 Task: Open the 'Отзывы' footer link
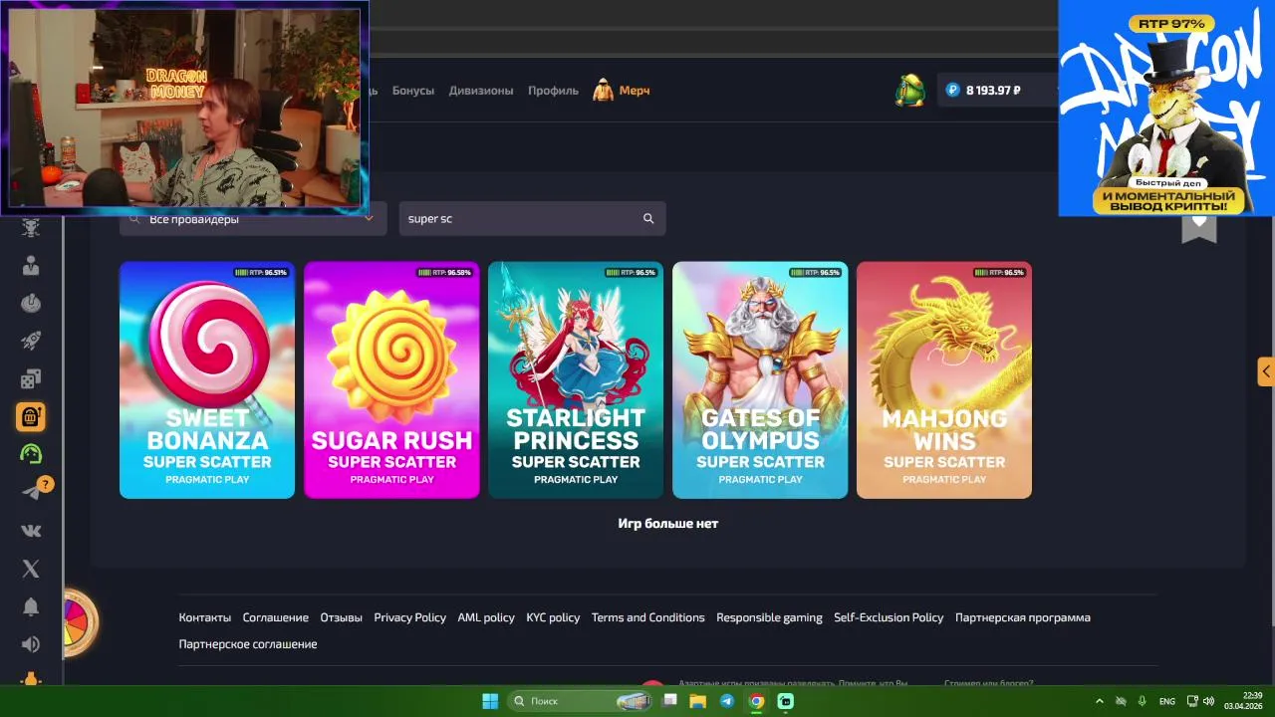coord(342,617)
